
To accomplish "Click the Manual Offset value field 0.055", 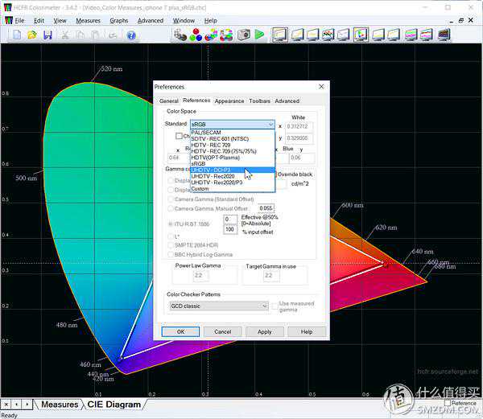I will tap(266, 207).
